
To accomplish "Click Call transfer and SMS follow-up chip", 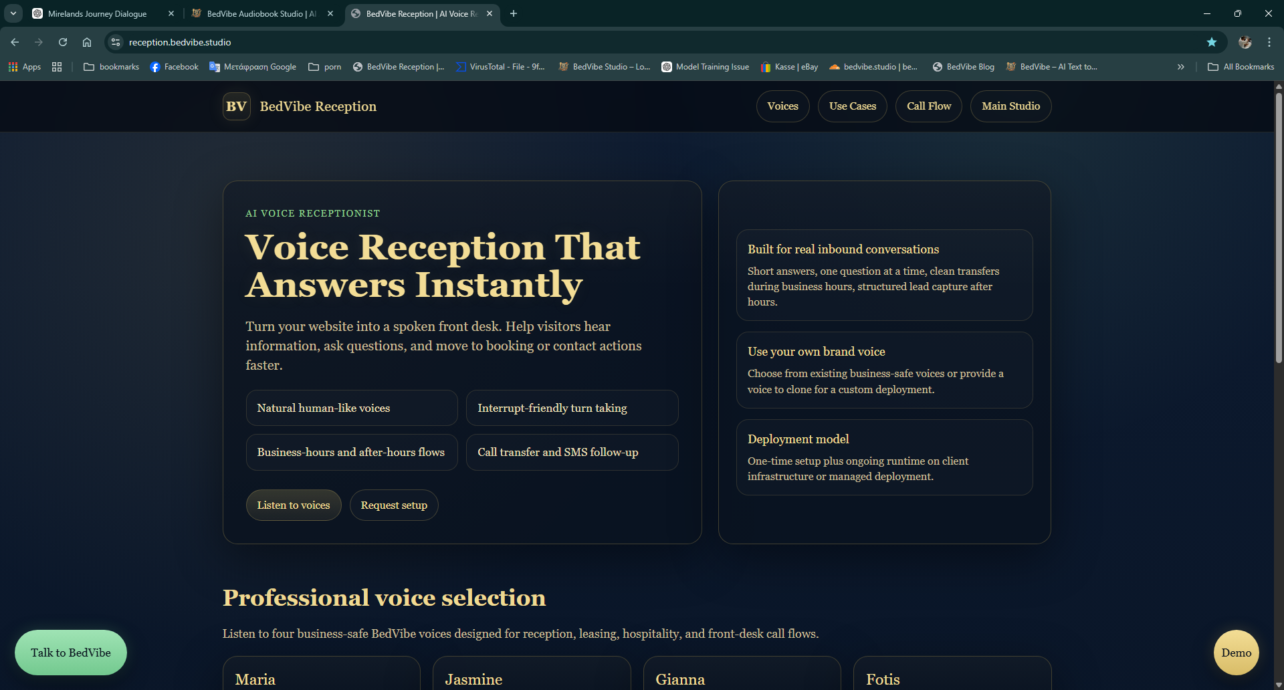I will click(572, 453).
